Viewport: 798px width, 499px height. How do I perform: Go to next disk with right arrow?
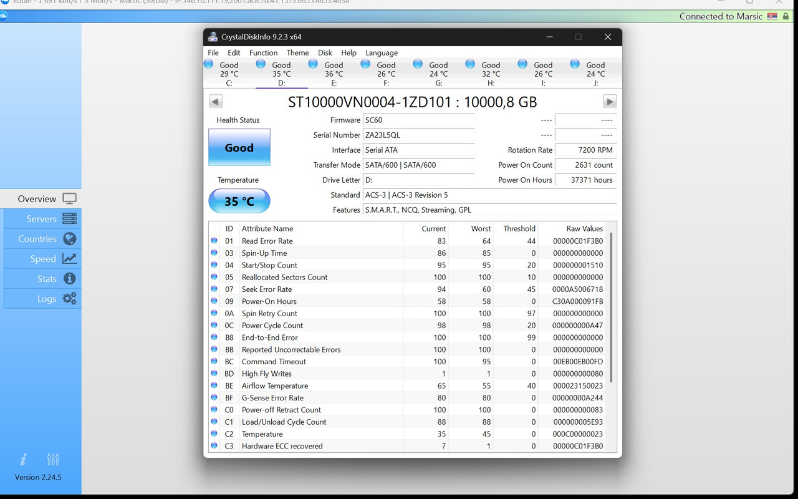click(x=610, y=102)
